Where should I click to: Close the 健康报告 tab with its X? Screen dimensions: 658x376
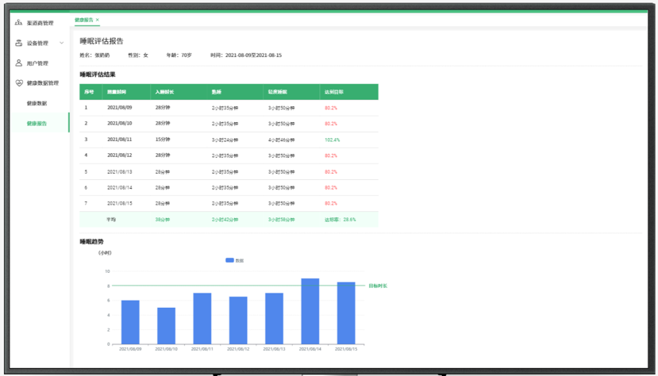(97, 20)
